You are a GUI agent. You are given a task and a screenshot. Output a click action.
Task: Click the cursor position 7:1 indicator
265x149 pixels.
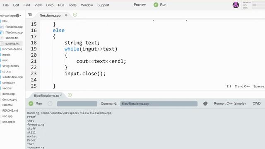229,87
